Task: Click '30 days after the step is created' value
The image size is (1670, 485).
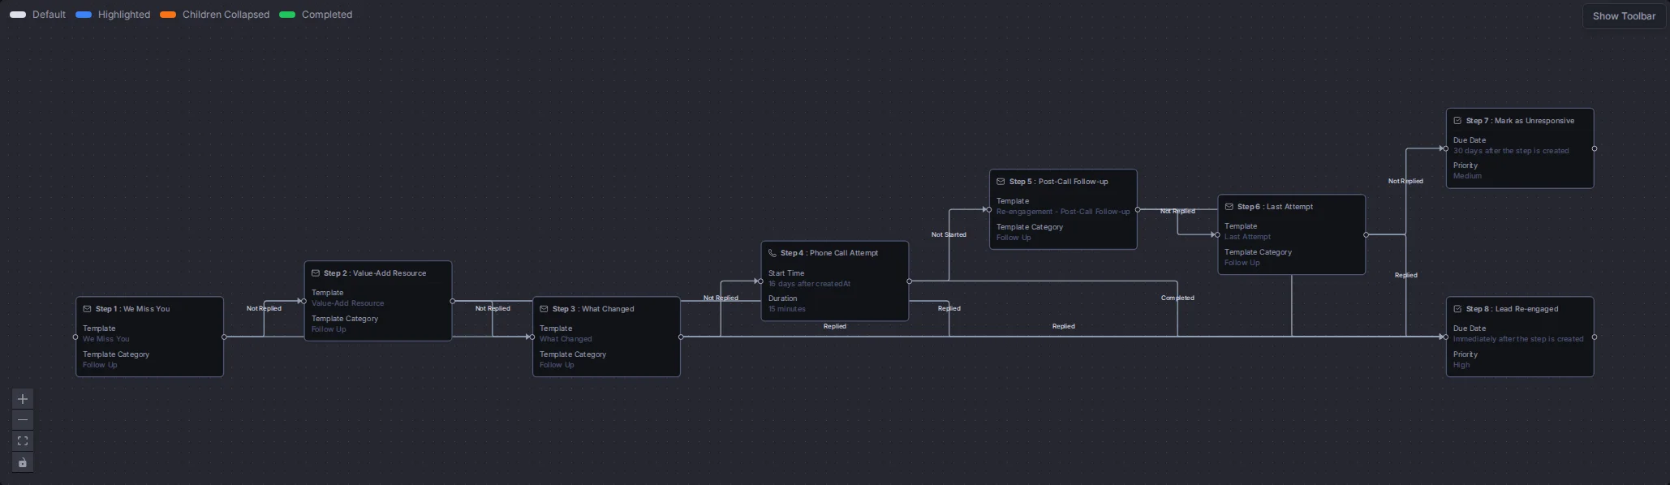Action: pos(1511,151)
